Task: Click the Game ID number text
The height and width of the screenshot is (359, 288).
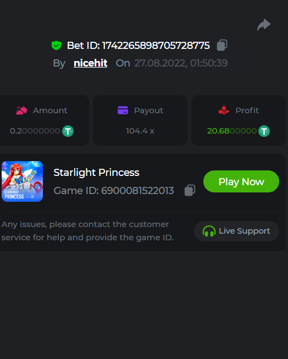Action: coord(137,191)
